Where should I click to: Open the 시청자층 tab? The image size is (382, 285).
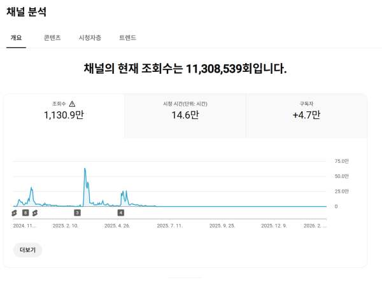coord(90,38)
